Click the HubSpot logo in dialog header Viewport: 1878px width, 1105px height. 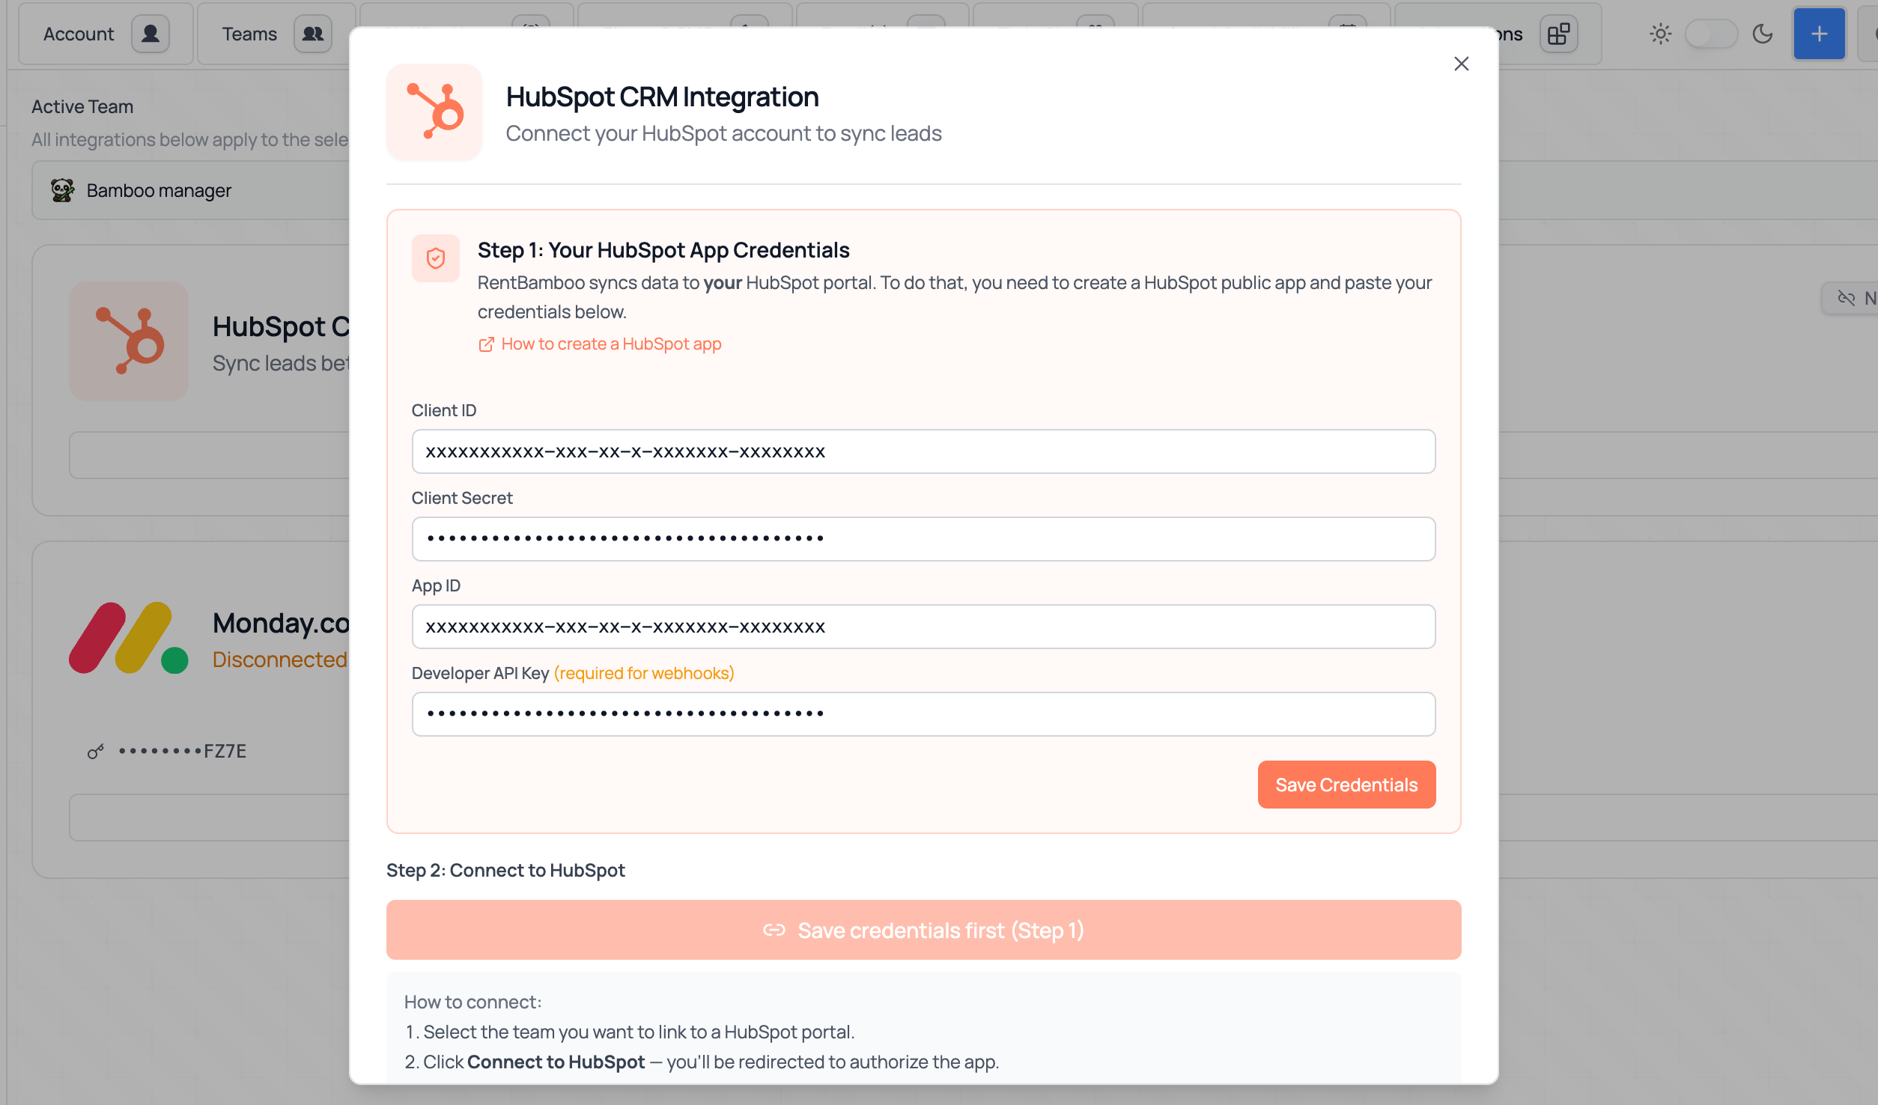pyautogui.click(x=434, y=112)
